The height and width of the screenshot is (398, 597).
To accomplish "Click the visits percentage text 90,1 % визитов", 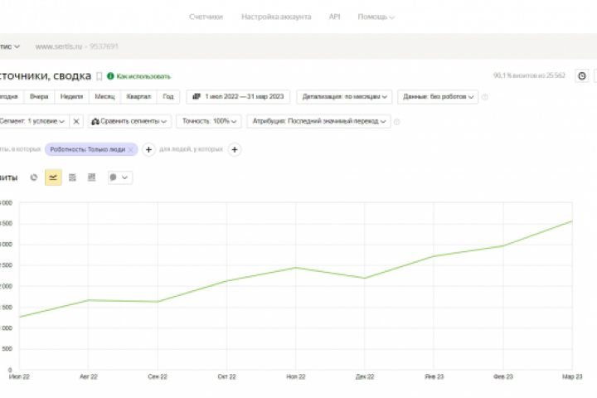I will pos(529,75).
